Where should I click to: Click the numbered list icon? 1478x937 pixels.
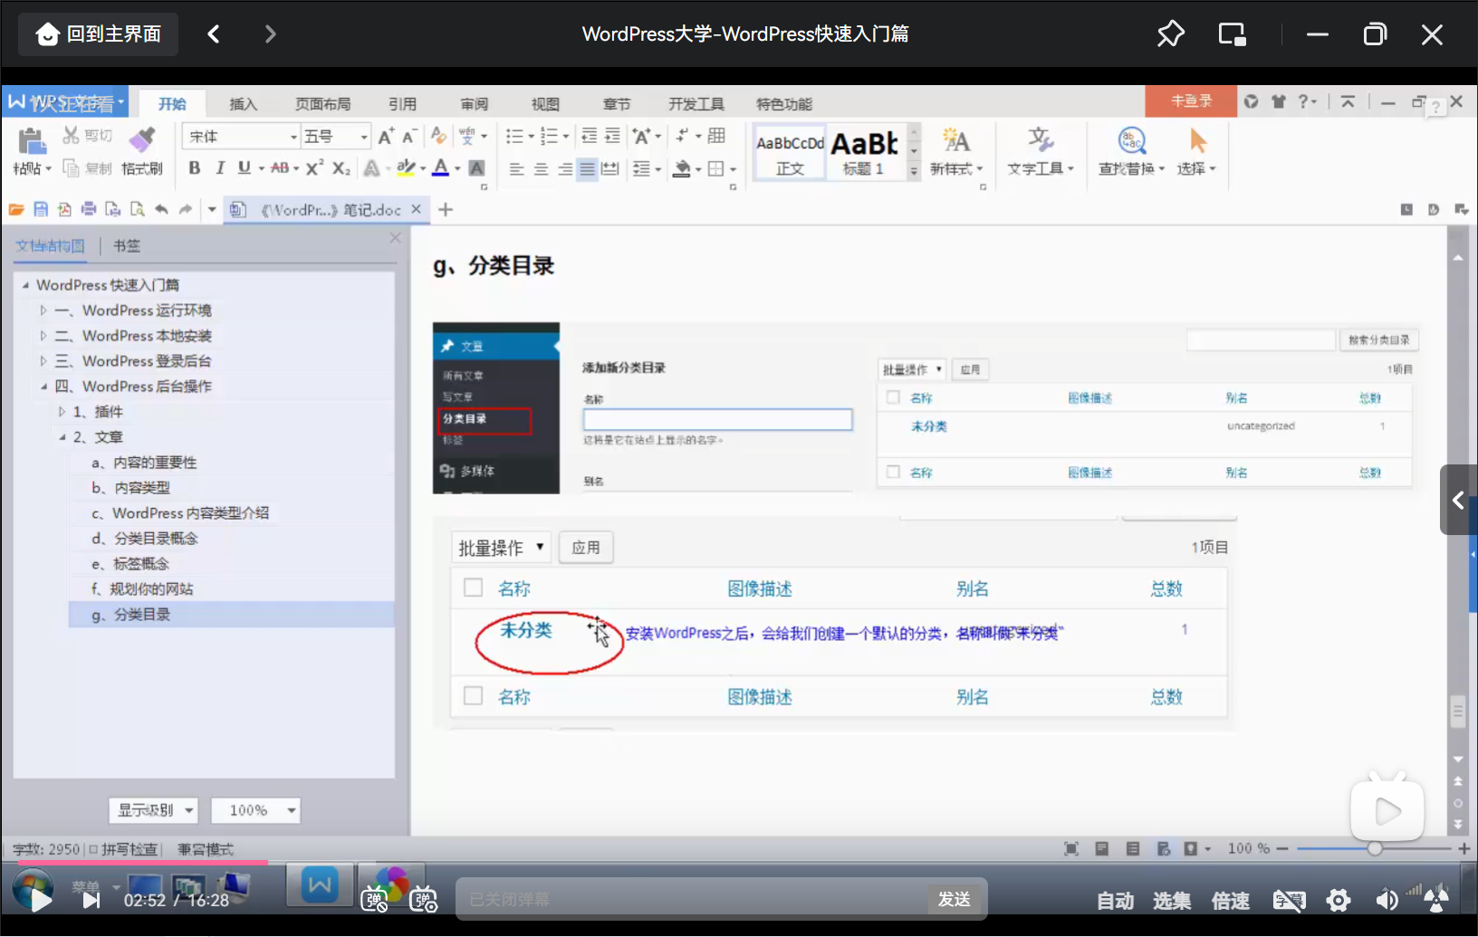tap(548, 137)
